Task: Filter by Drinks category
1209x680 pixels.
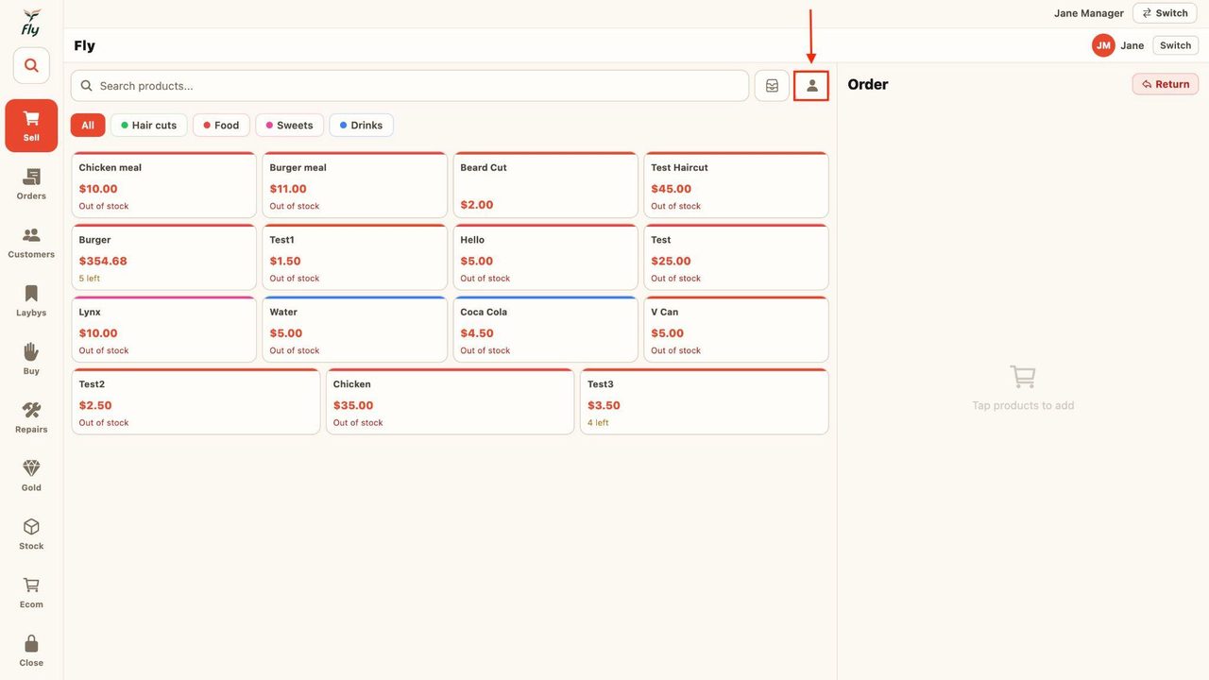Action: [x=361, y=126]
